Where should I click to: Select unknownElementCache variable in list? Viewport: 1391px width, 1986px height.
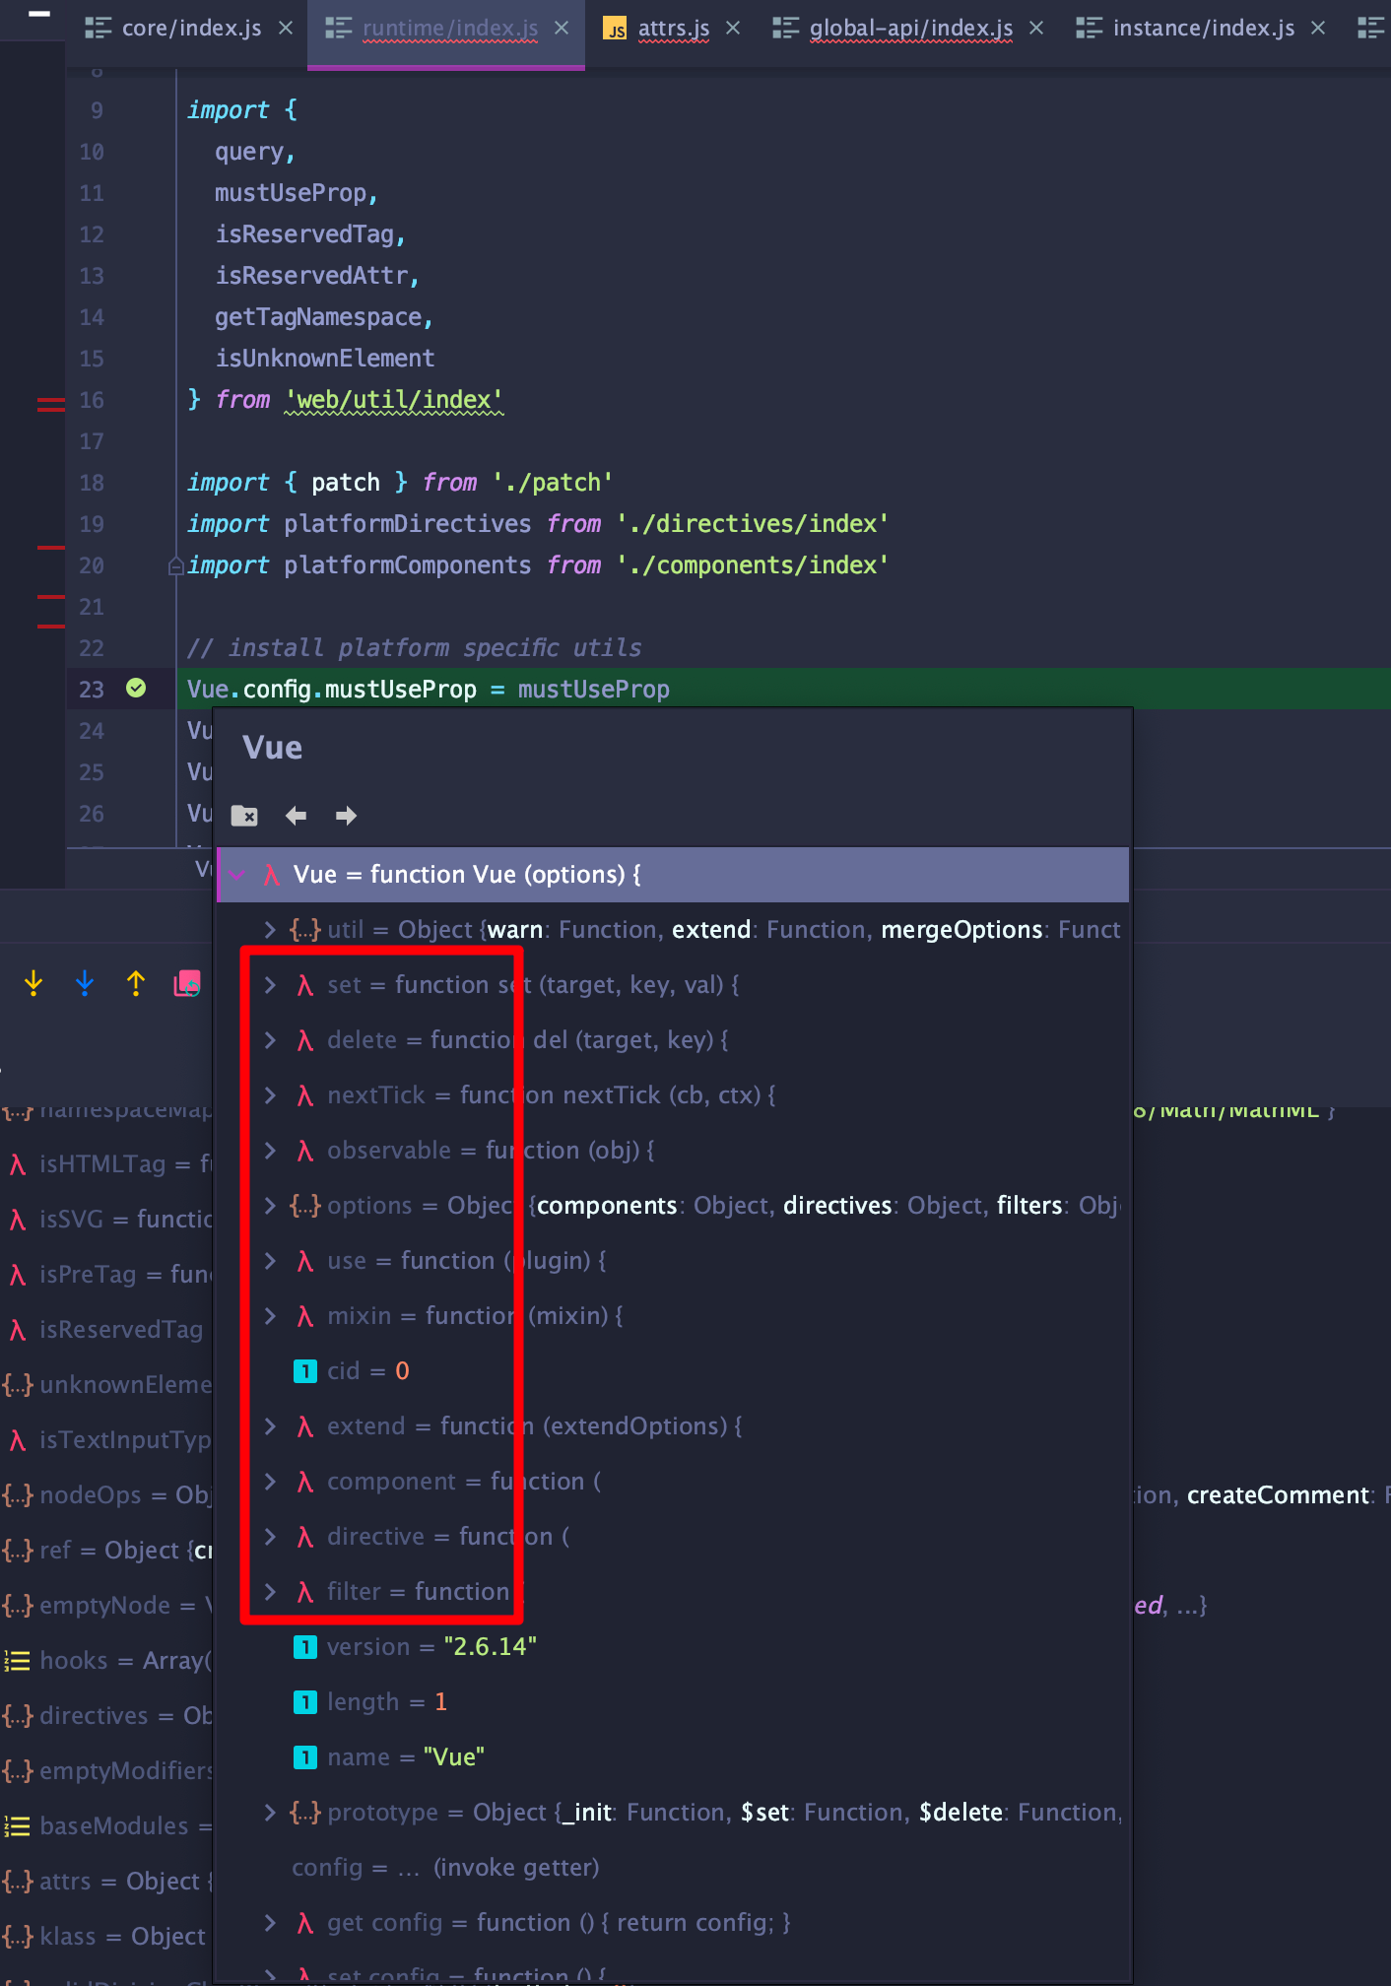[106, 1385]
